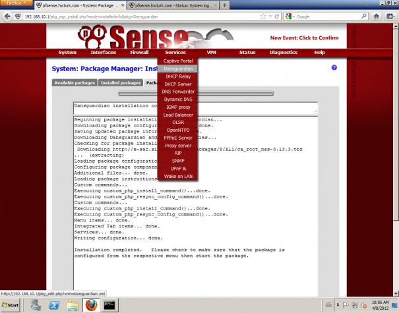Open the address bar history dropdown arrow
This screenshot has width=399, height=313.
tap(270, 16)
